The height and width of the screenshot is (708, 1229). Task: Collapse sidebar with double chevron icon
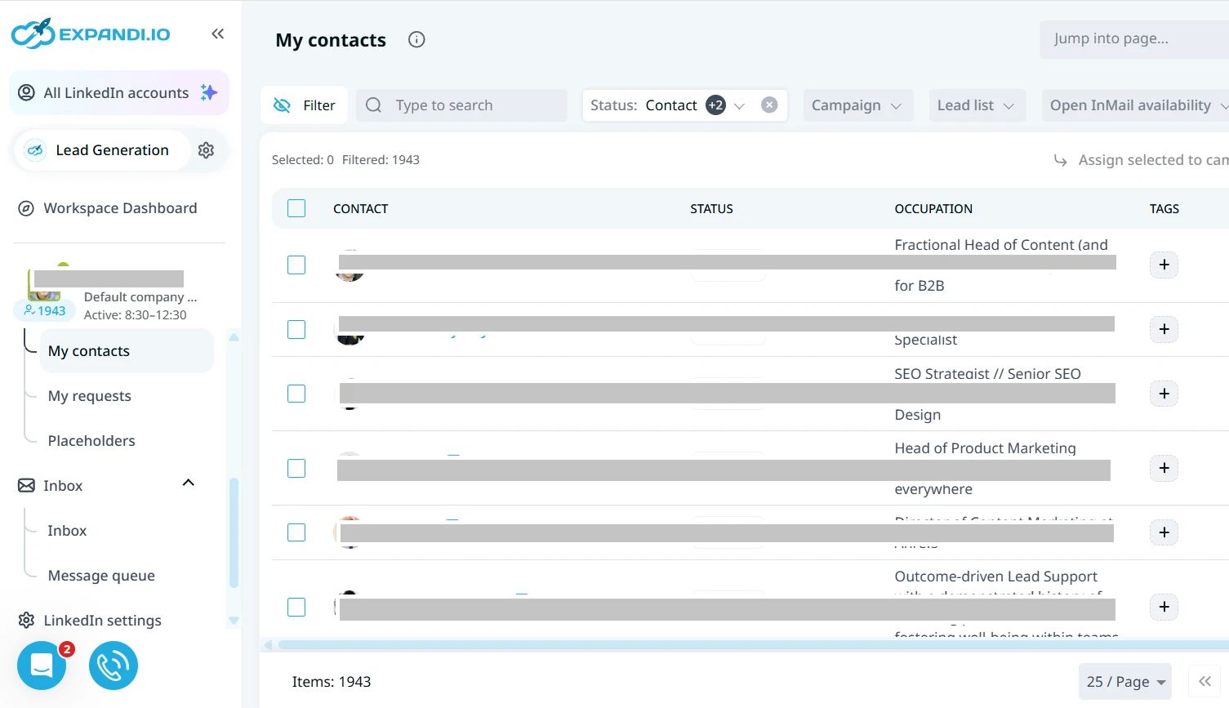pos(217,33)
